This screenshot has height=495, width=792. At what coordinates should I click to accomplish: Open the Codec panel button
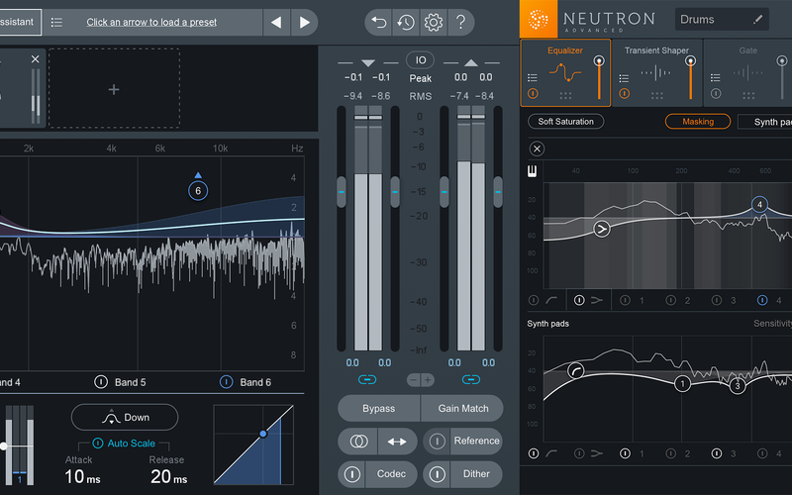pos(391,474)
